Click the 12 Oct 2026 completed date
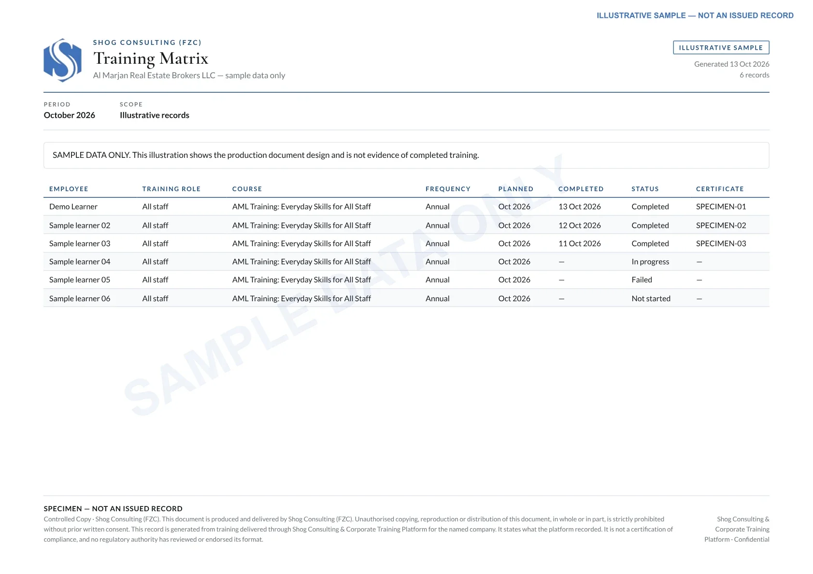This screenshot has width=813, height=574. (x=580, y=225)
